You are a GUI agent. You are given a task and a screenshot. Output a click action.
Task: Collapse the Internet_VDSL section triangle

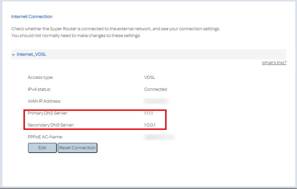[13, 55]
